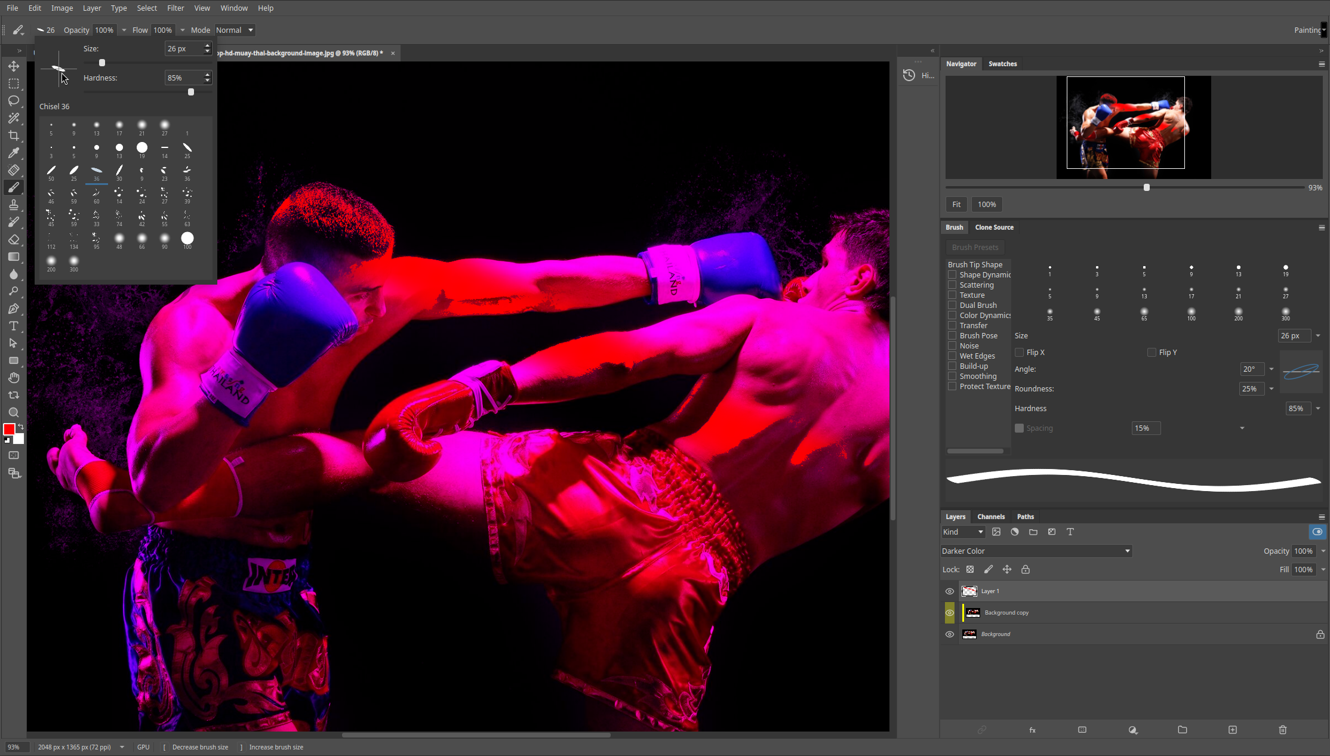Toggle Background copy layer visibility
This screenshot has width=1330, height=756.
tap(950, 613)
